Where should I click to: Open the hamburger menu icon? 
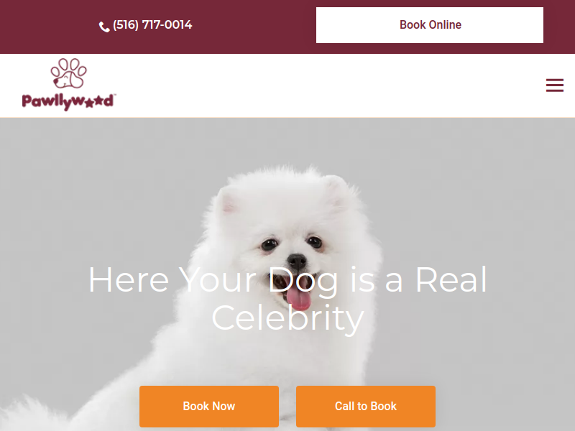(x=554, y=85)
